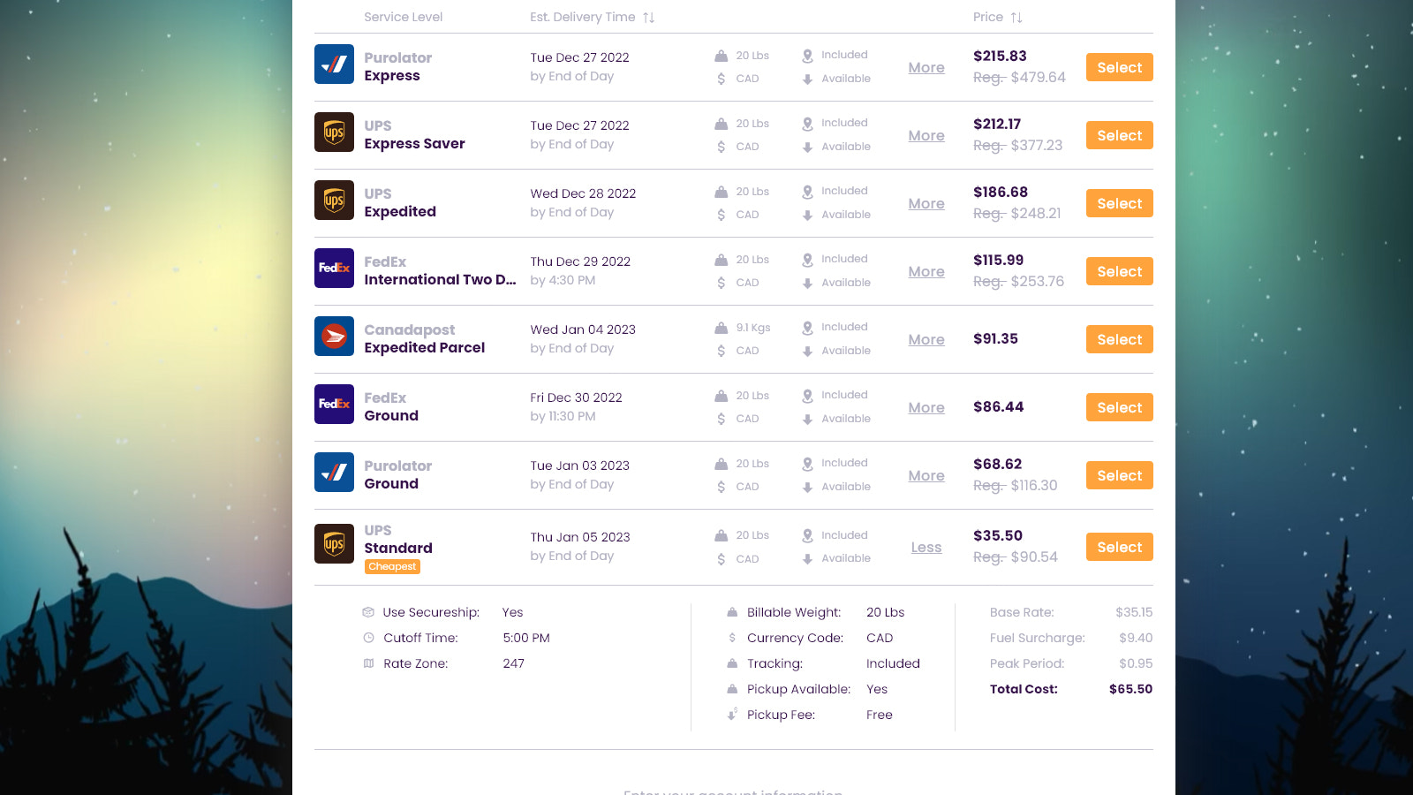Click the Cheapest badge under UPS Standard
1413x795 pixels.
(x=392, y=567)
